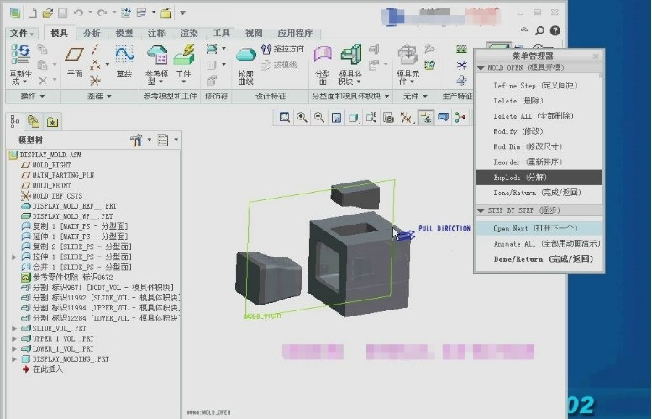Click the Repaint icon in graphics toolbar
Viewport: 652px width, 419px height.
pos(336,118)
